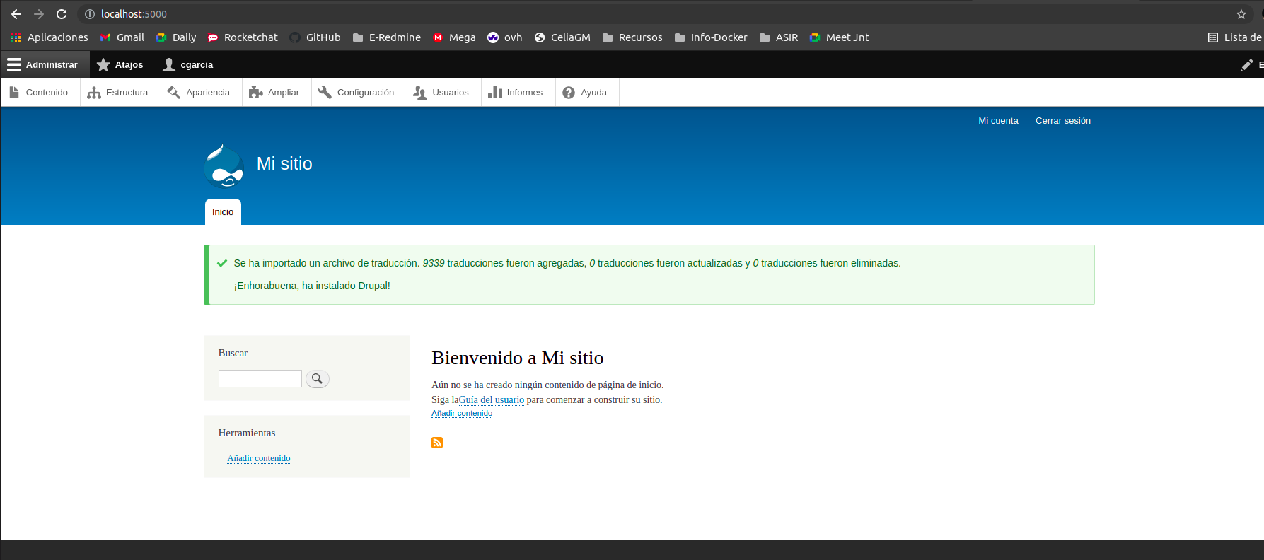Select the Inicio tab
Viewport: 1264px width, 560px height.
[x=223, y=212]
